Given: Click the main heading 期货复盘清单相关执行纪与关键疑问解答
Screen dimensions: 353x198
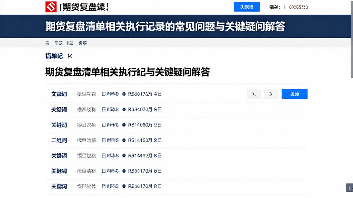Looking at the screenshot, I should click(x=128, y=72).
